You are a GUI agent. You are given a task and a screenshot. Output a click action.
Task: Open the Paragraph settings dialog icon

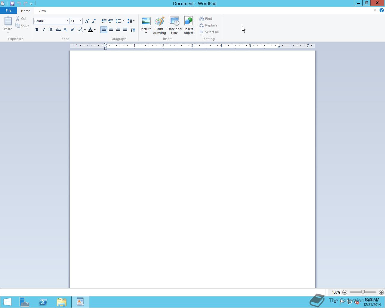coord(133,30)
